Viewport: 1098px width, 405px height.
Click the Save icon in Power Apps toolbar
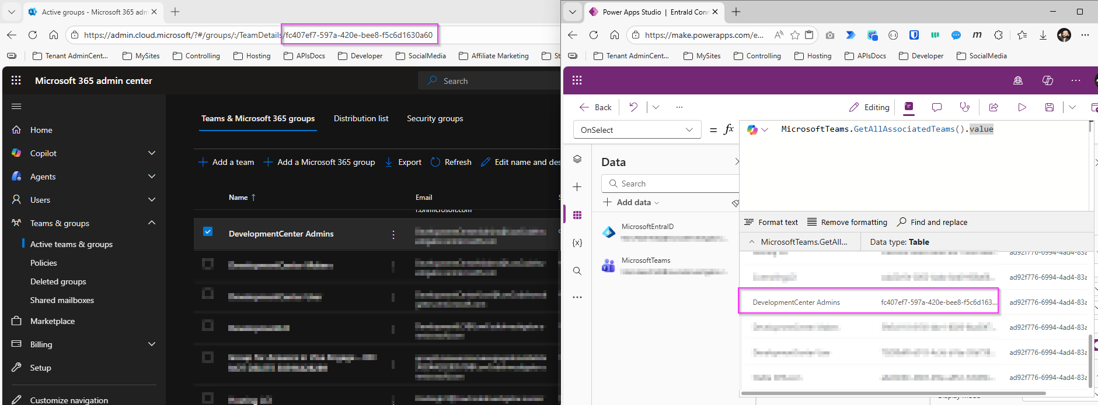[x=1050, y=107]
